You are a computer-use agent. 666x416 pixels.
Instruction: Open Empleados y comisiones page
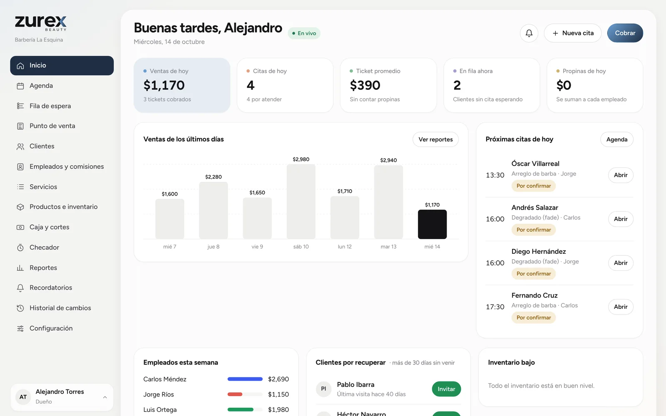coord(62,166)
